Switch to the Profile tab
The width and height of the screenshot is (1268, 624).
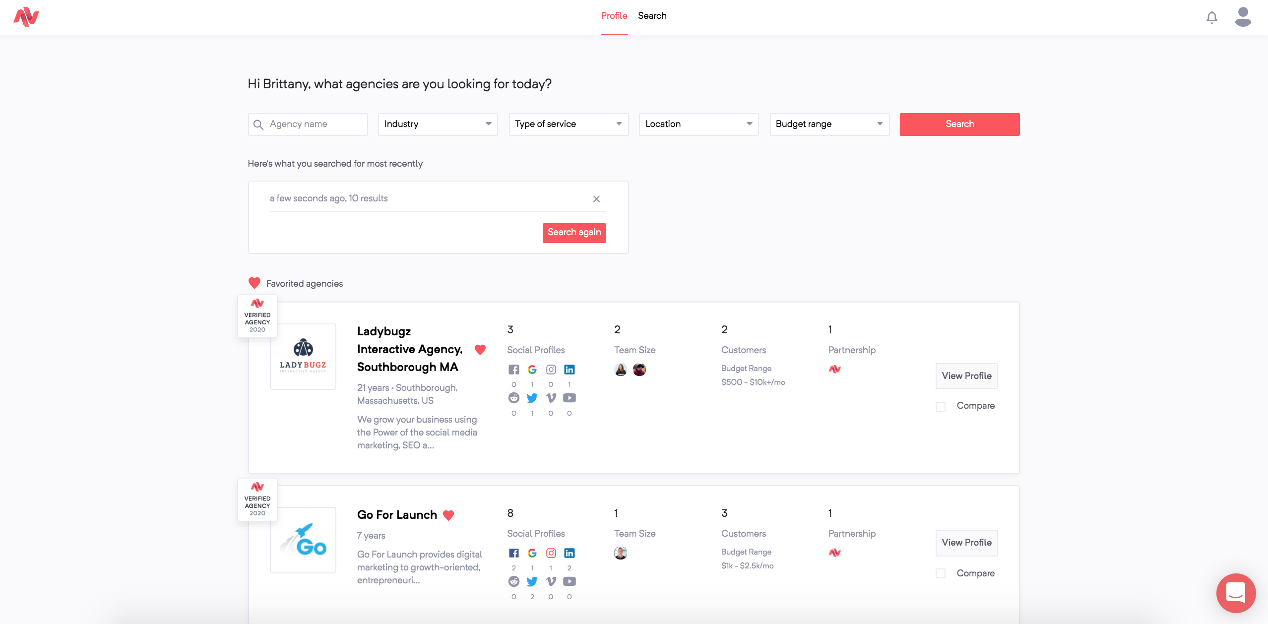(x=614, y=16)
